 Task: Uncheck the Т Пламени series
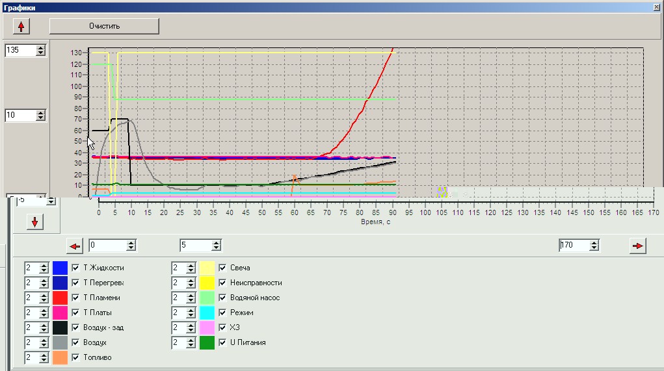tap(75, 298)
